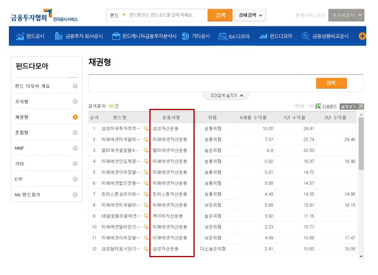The image size is (378, 275).
Task: Open the magnifier for 미래에셋인도채권 fund
Action: (x=146, y=161)
